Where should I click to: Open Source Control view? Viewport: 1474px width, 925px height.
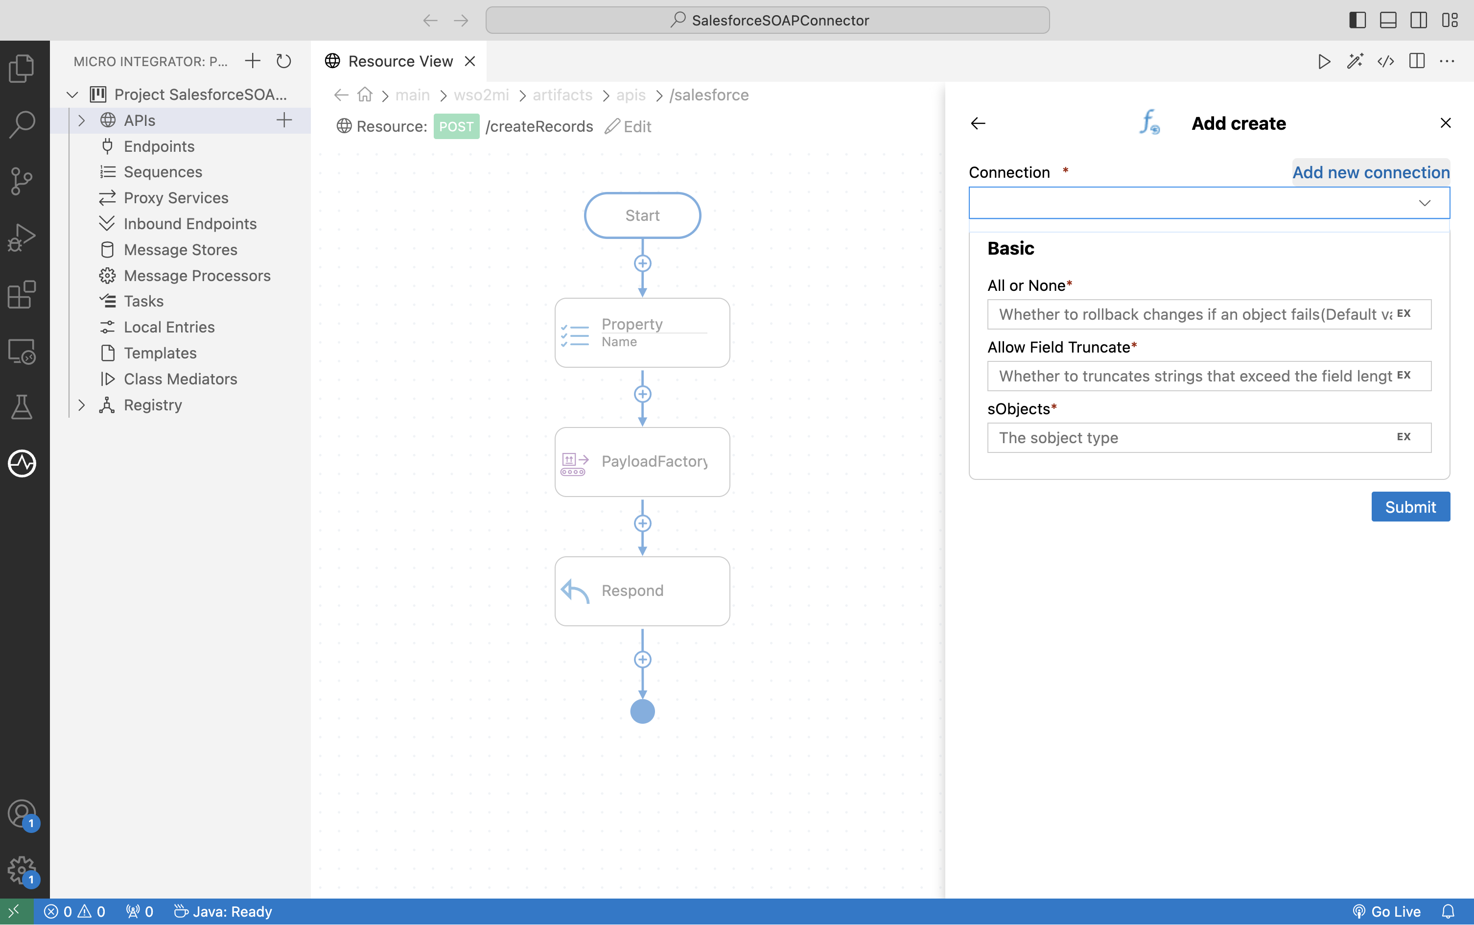(22, 181)
